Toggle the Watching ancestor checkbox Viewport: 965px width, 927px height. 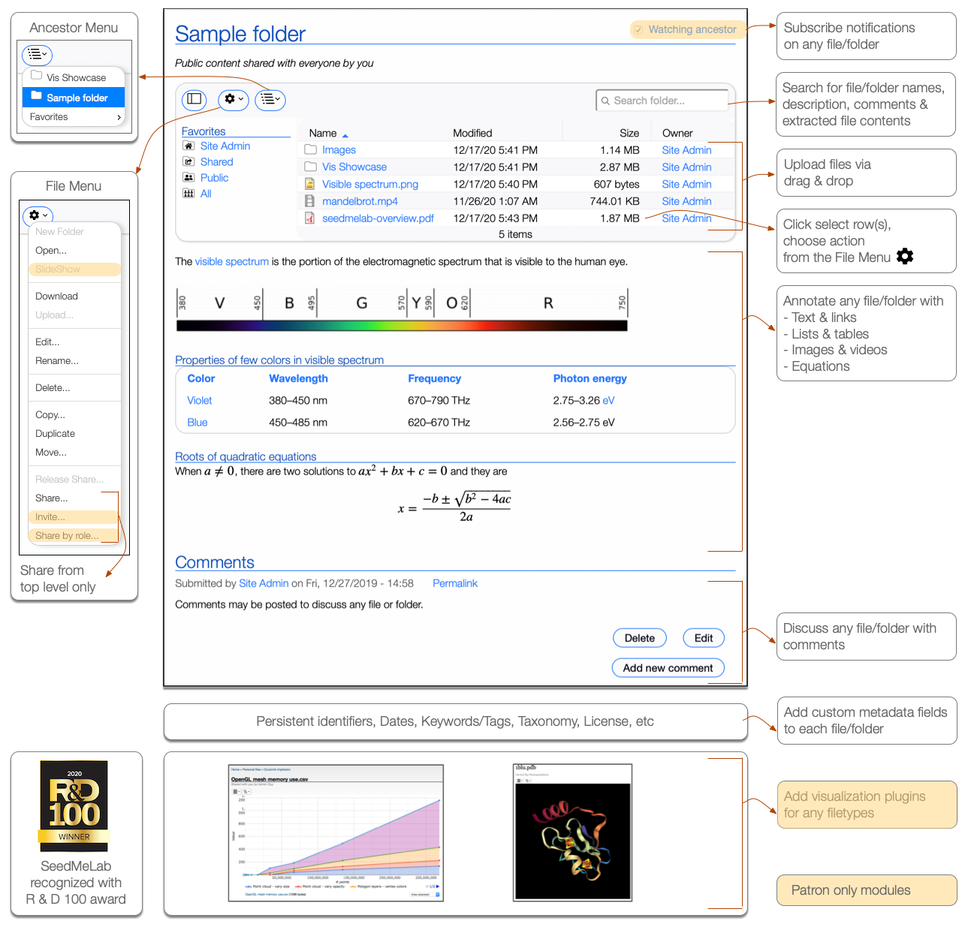click(639, 29)
